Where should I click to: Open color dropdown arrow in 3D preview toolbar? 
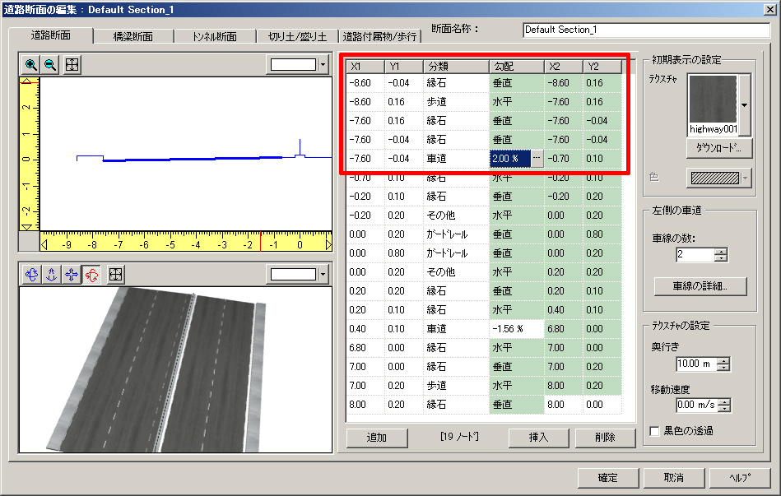coord(323,275)
